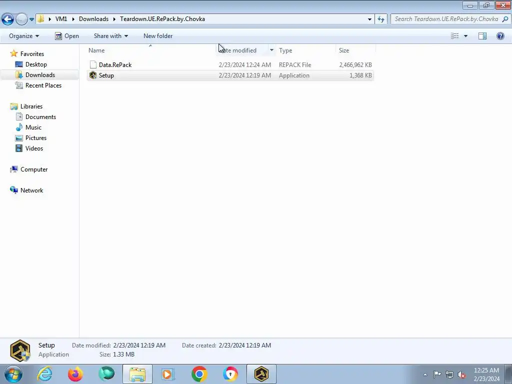This screenshot has width=512, height=384.
Task: Expand the arrow before VM1 in the breadcrumb
Action: tap(49, 19)
